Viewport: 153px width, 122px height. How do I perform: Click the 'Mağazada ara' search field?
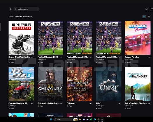(x=26, y=9)
